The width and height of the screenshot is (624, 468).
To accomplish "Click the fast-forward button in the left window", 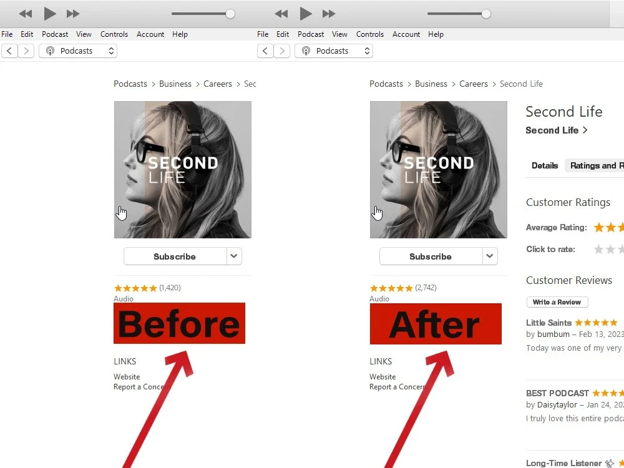I will tap(73, 14).
